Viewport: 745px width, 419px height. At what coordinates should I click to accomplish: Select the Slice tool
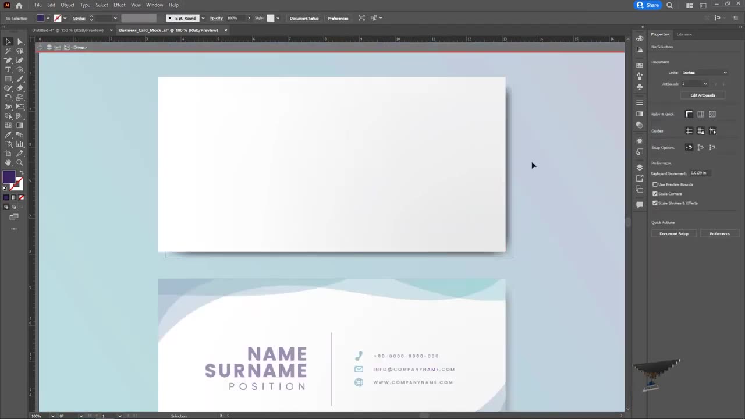tap(20, 154)
